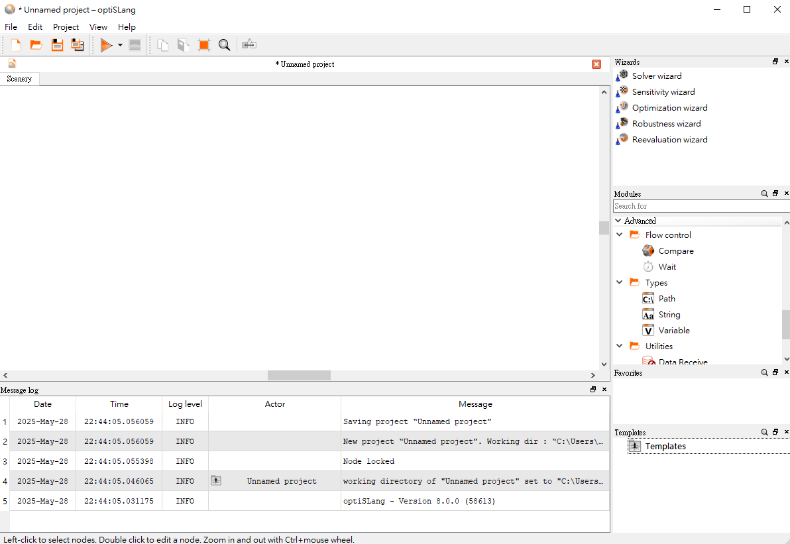Click the magnifier search toolbar icon
The height and width of the screenshot is (544, 790).
(x=224, y=45)
